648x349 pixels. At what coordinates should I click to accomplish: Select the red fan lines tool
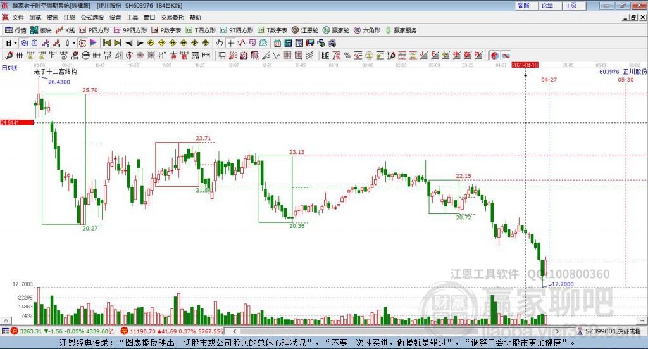[233, 55]
